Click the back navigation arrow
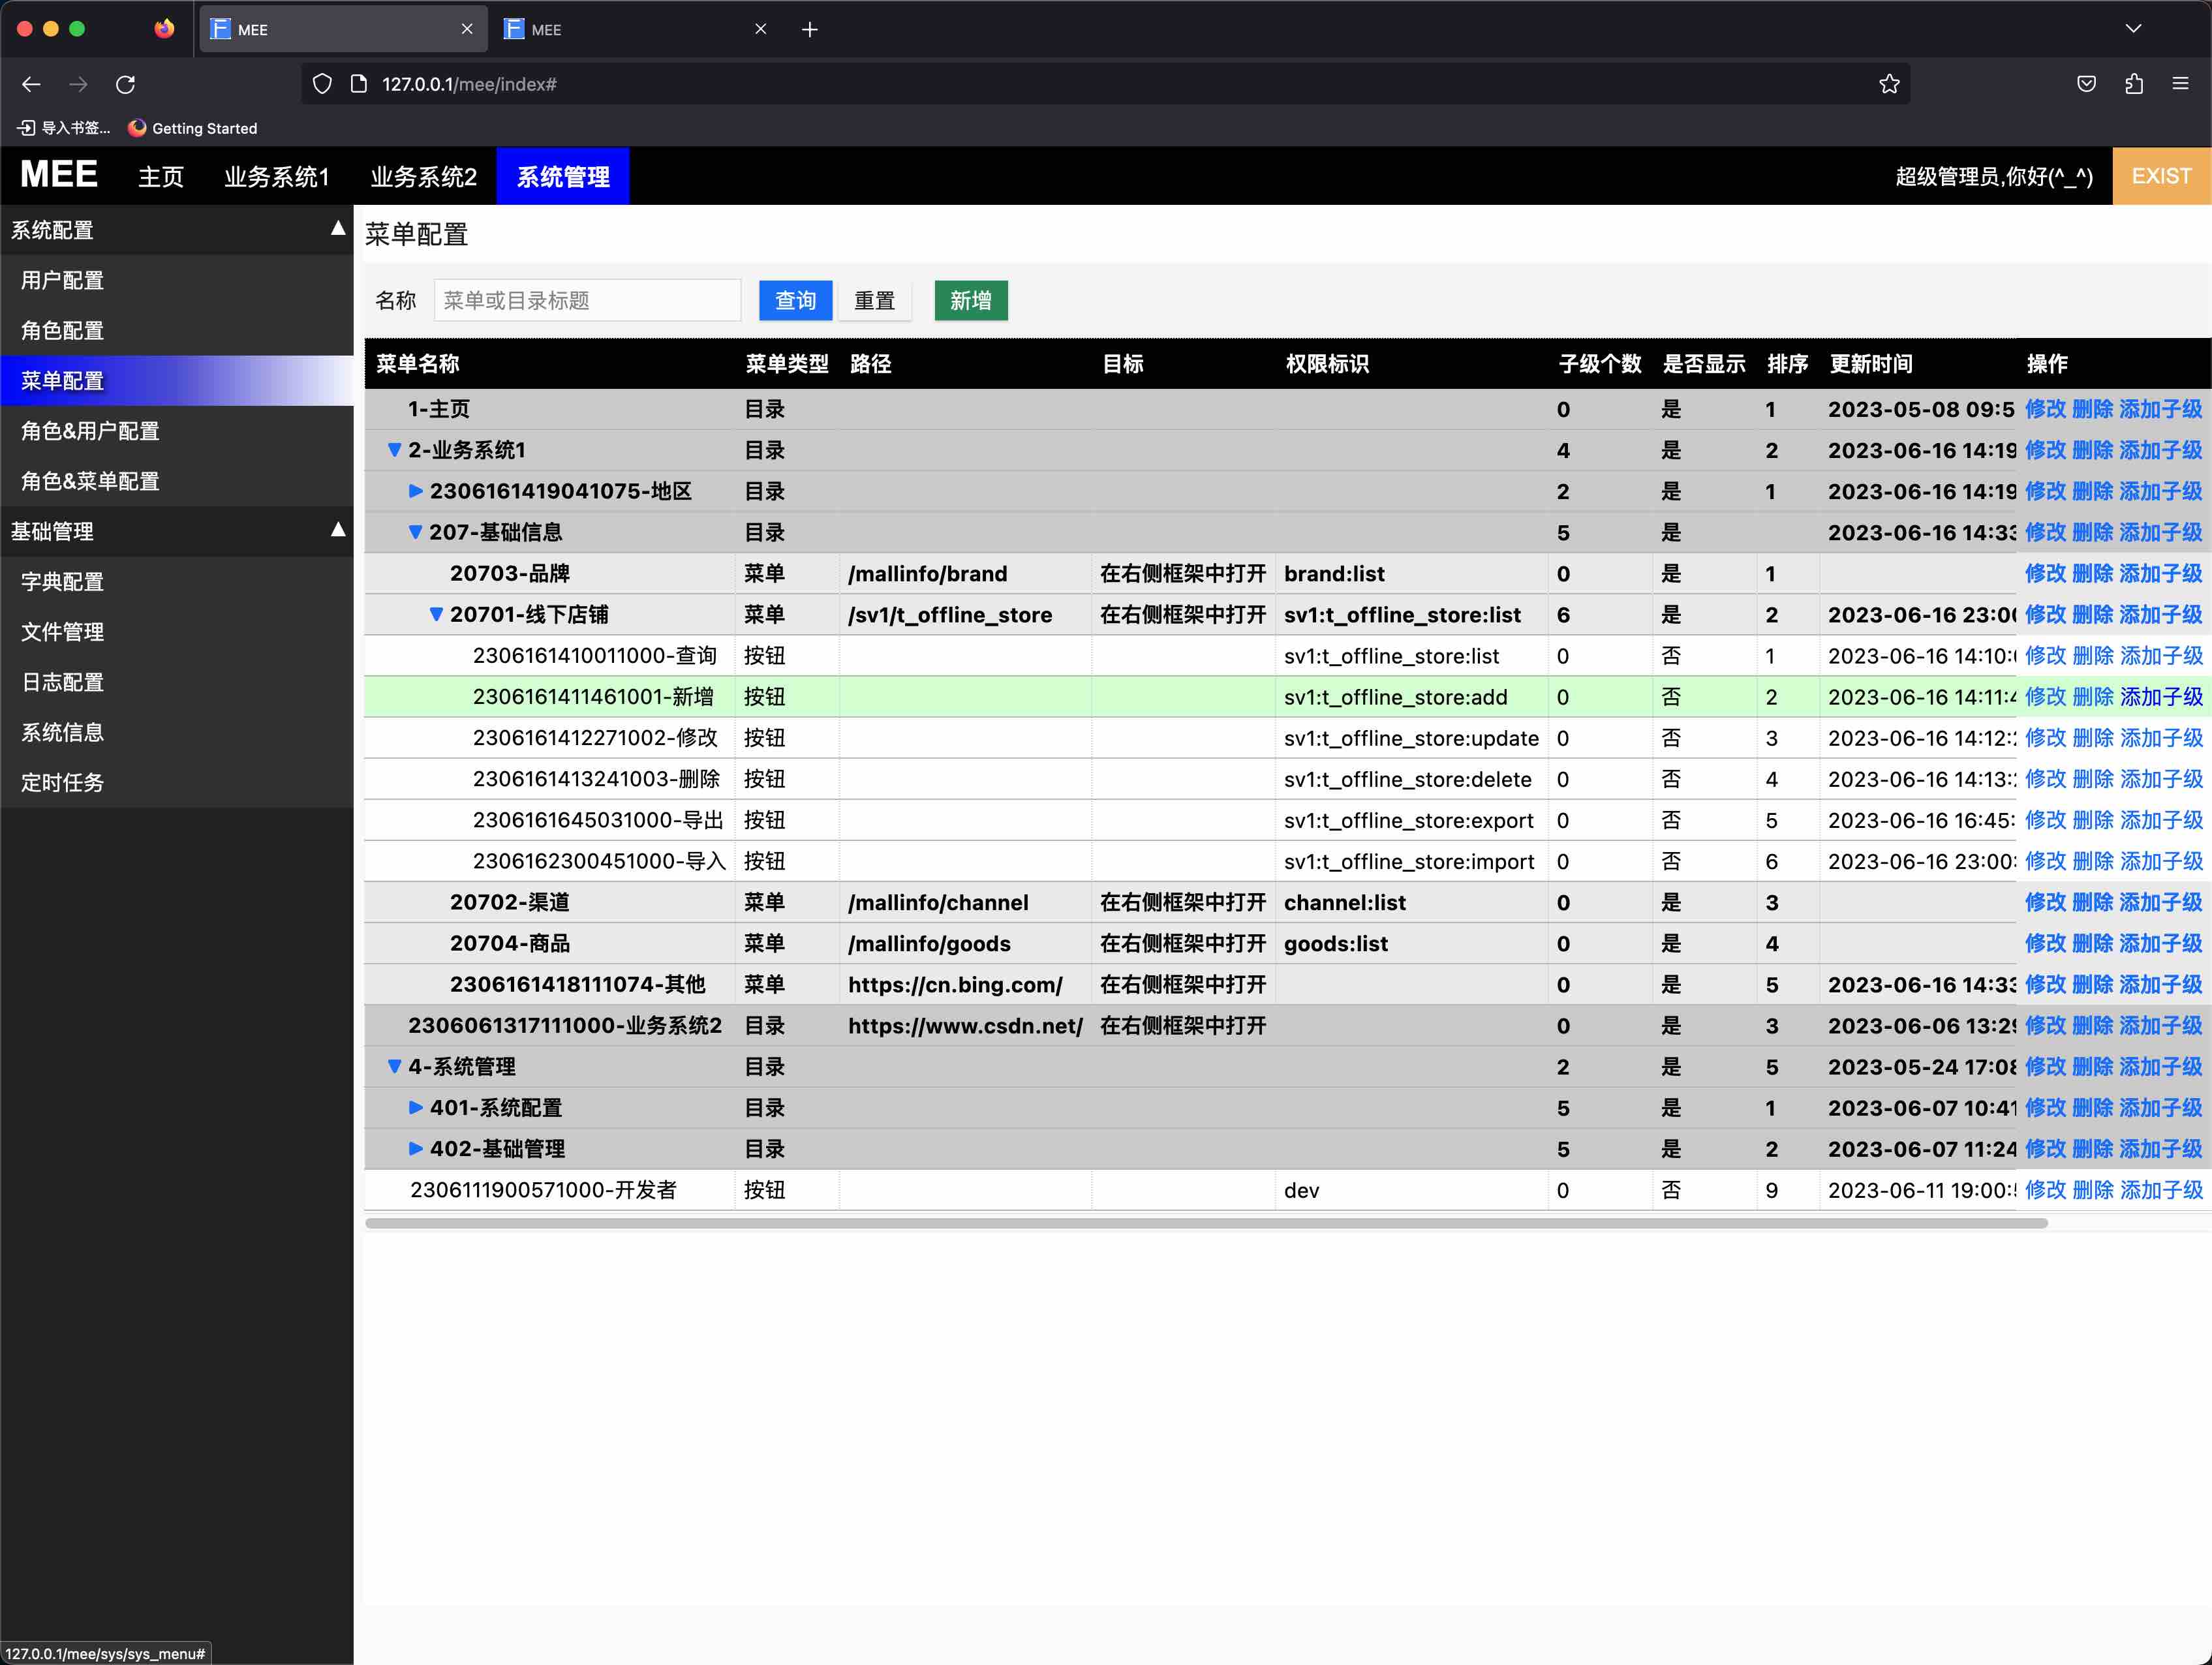The width and height of the screenshot is (2212, 1665). (32, 85)
